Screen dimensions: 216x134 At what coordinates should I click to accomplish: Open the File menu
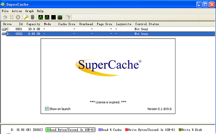pyautogui.click(x=5, y=11)
